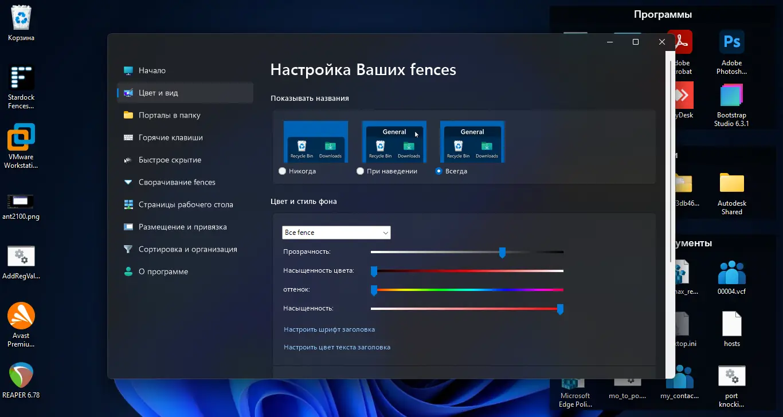Click the Настроить шрифт заголовка link

pos(330,329)
